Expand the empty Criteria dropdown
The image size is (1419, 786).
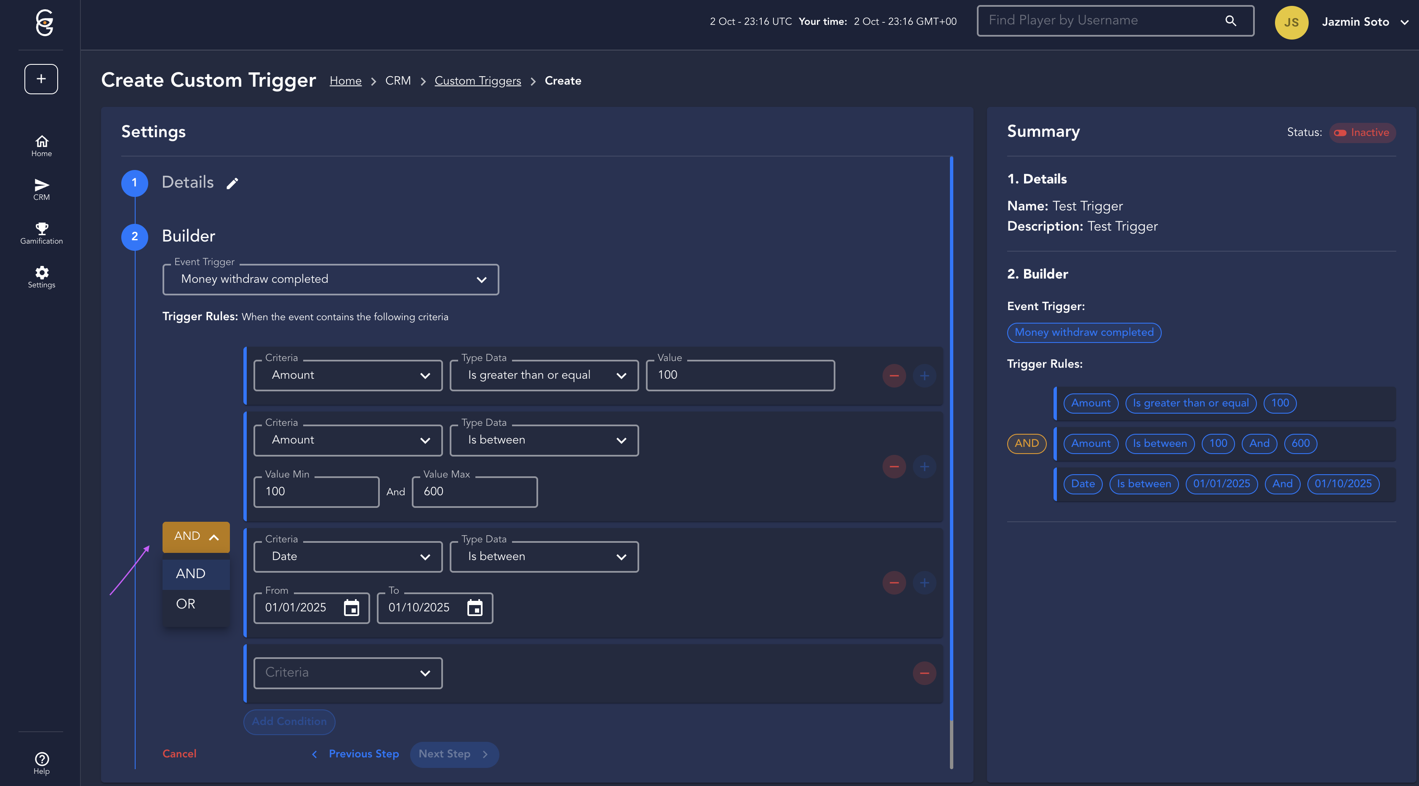347,673
